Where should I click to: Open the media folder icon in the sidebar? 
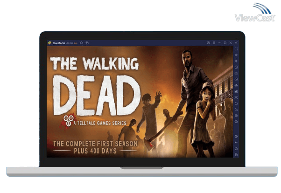(x=236, y=103)
